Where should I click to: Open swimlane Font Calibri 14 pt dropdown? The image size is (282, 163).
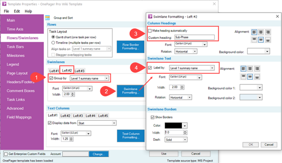point(77,89)
